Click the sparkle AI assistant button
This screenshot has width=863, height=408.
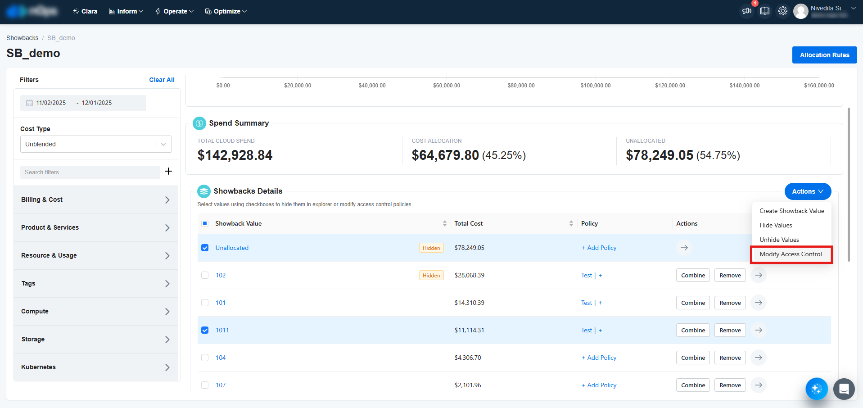tap(816, 389)
